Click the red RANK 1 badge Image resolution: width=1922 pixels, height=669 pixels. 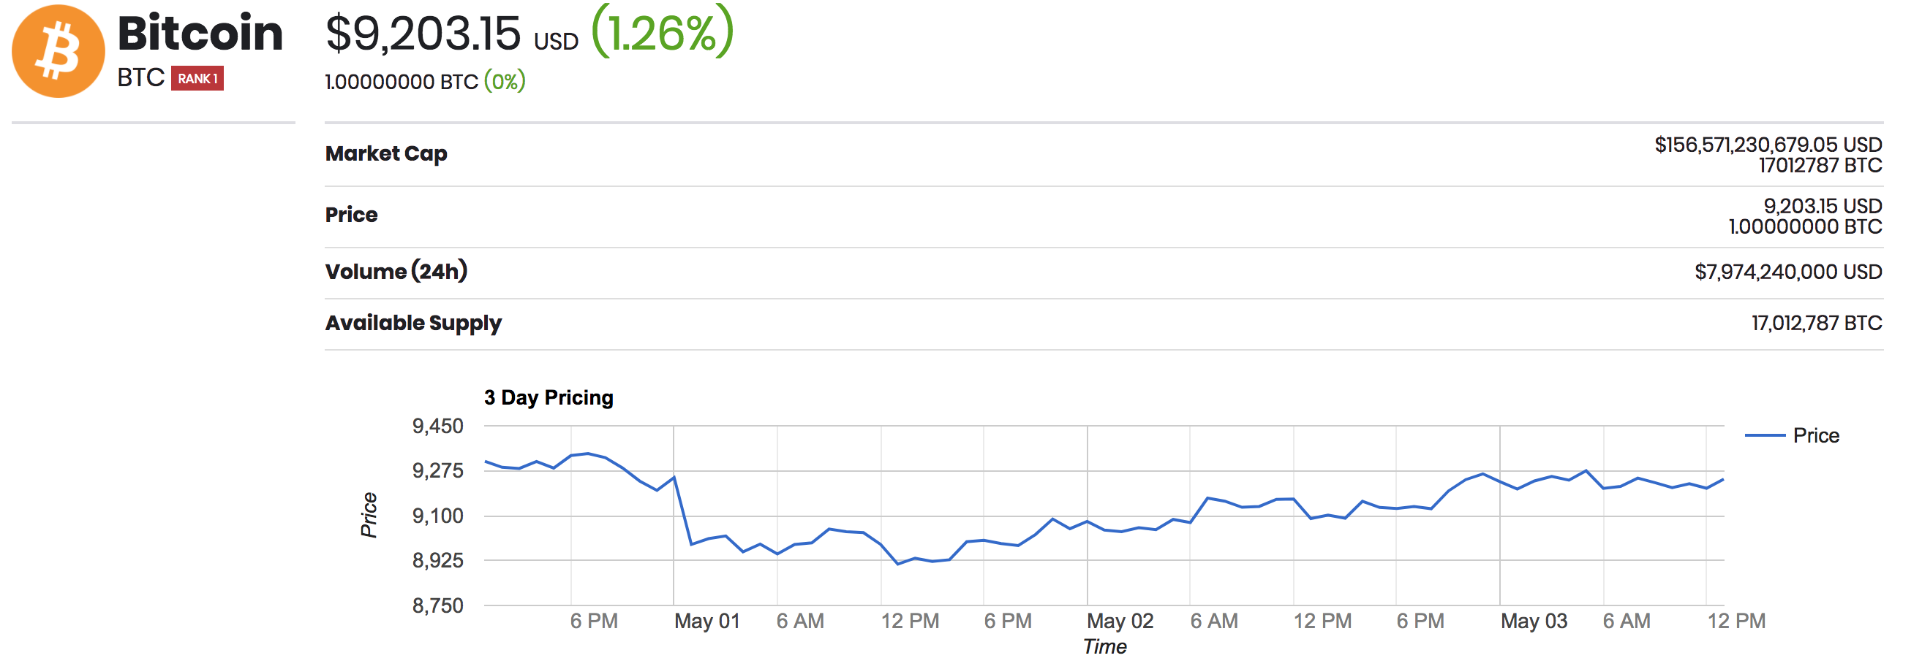click(x=197, y=78)
